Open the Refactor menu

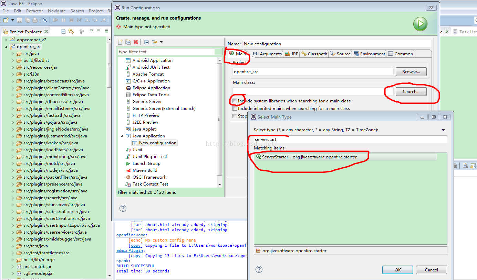(x=34, y=11)
